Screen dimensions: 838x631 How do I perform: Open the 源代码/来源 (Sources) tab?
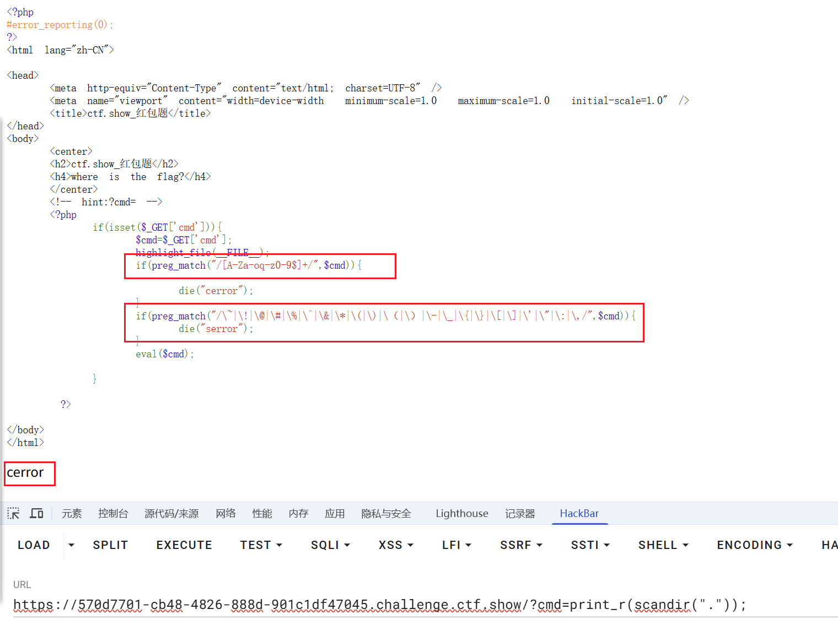pos(171,514)
